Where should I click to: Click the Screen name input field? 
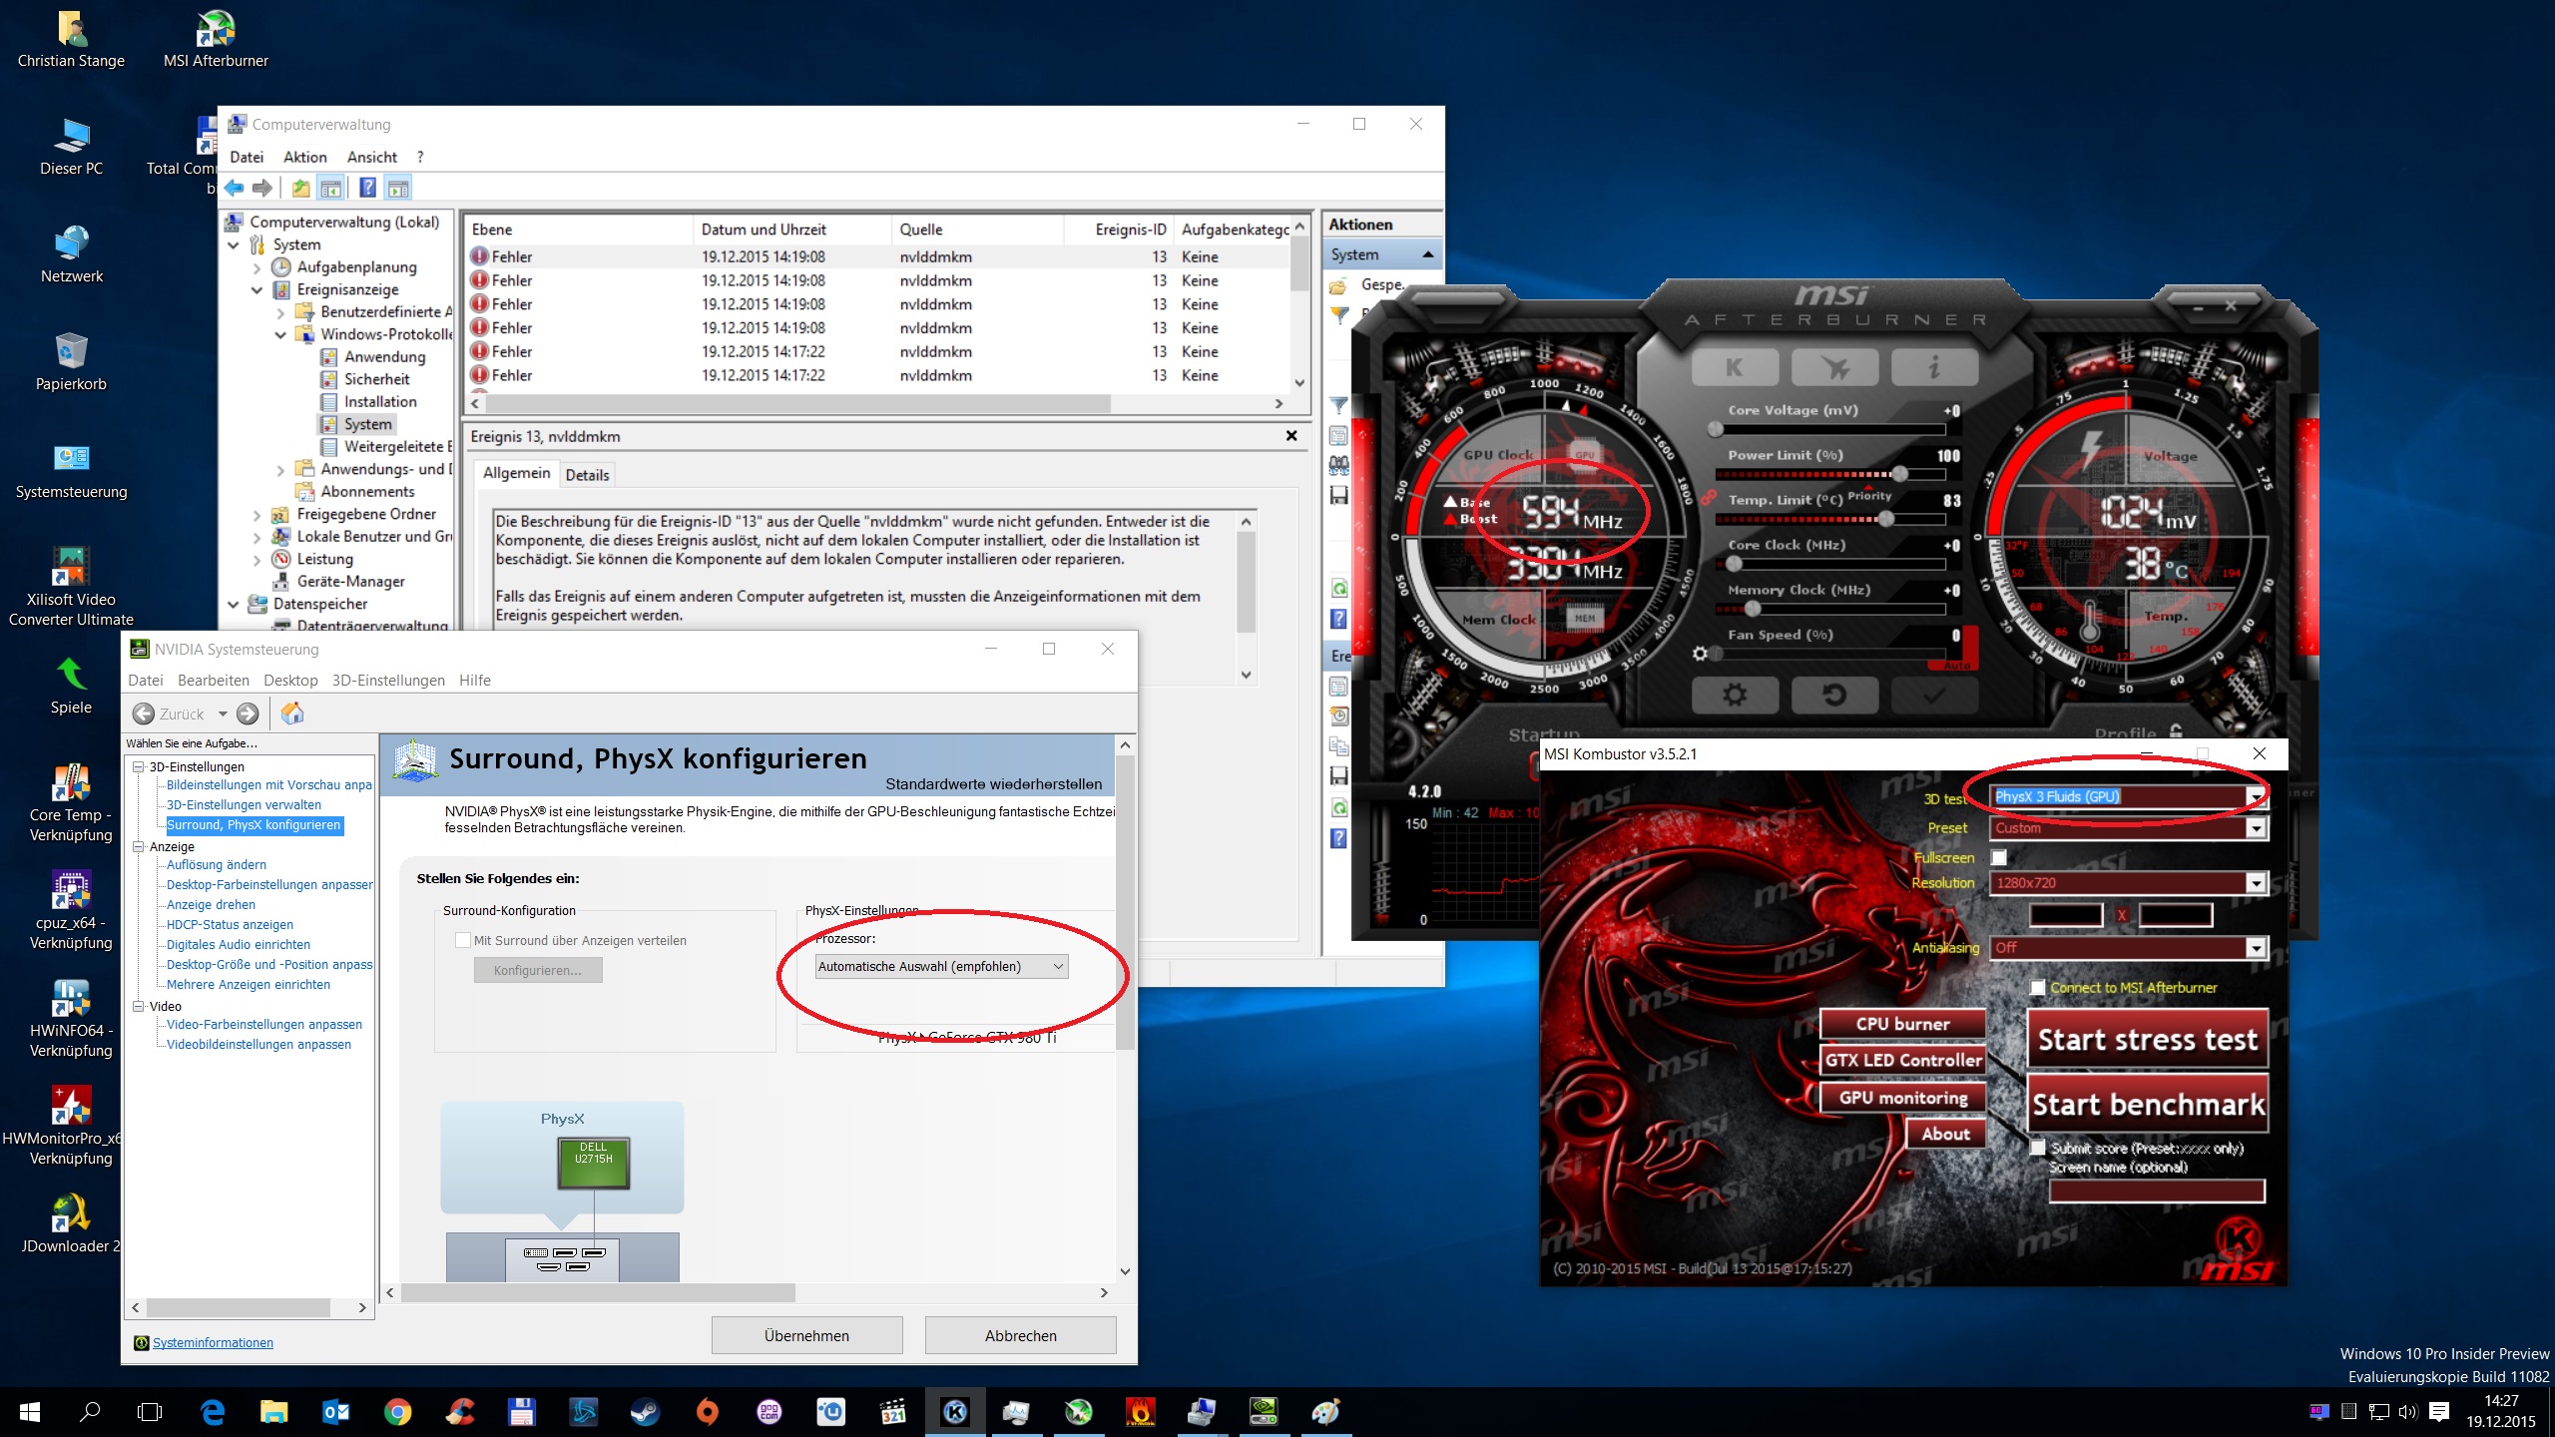[x=2156, y=1191]
